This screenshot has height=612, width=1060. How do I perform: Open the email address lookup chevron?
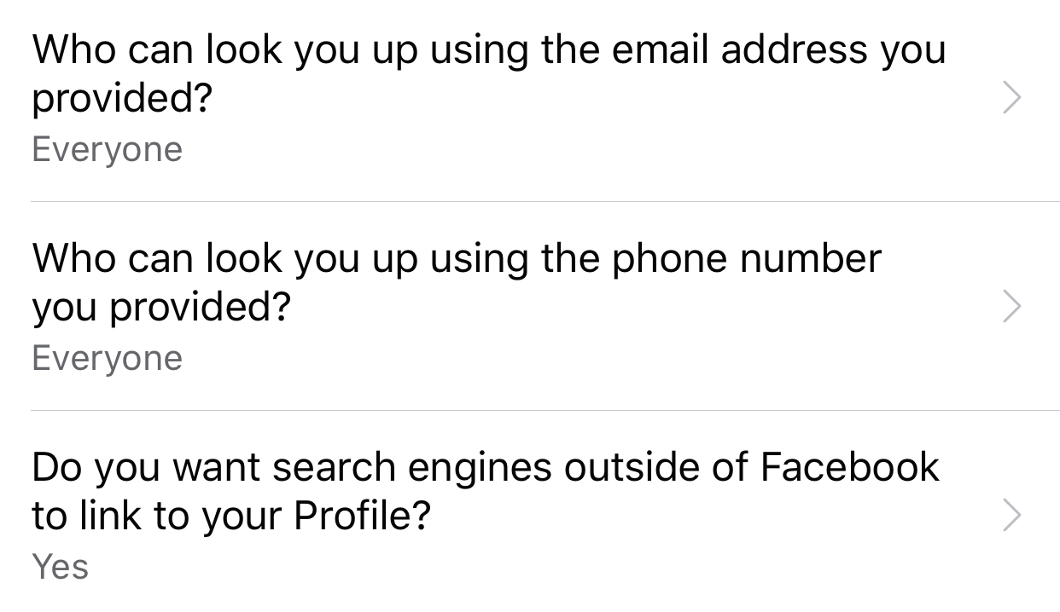coord(1010,100)
